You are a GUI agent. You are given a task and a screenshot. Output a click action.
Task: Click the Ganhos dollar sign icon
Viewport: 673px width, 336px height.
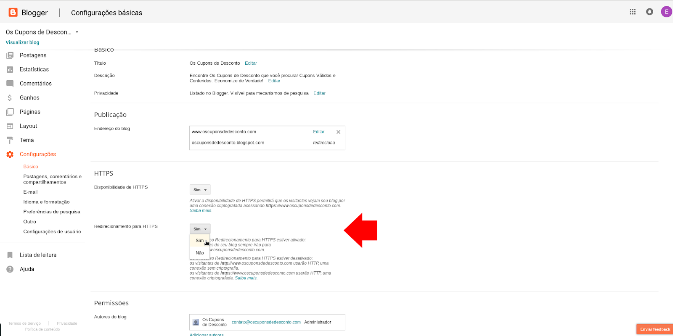tap(10, 98)
